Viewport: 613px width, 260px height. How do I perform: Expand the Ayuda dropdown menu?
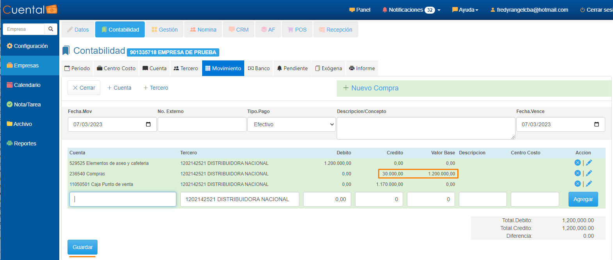click(465, 10)
